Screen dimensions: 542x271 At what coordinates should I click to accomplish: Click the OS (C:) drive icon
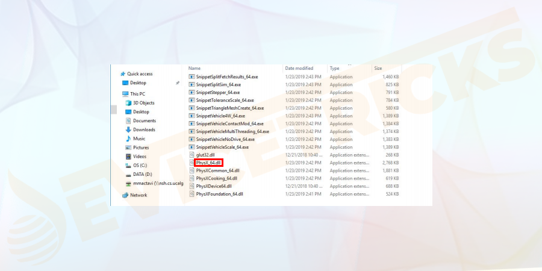click(128, 166)
